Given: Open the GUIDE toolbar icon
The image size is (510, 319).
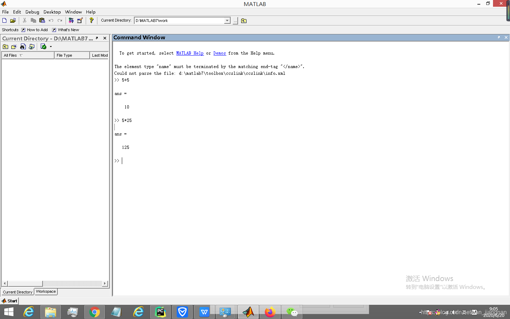Looking at the screenshot, I should point(80,21).
